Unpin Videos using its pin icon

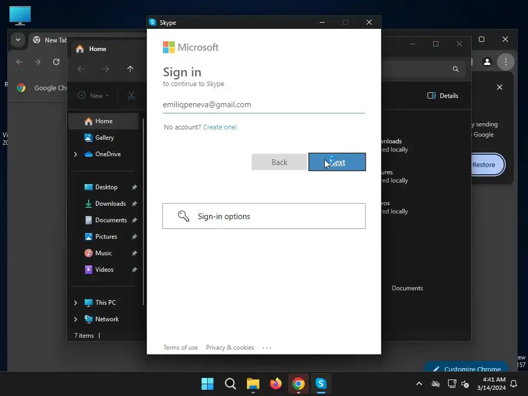pyautogui.click(x=135, y=270)
